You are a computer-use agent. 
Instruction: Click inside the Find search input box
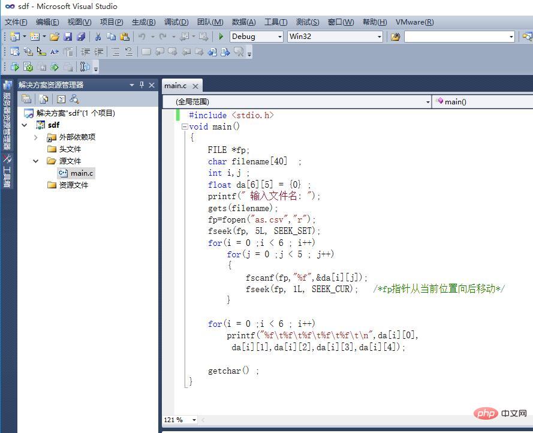(456, 37)
